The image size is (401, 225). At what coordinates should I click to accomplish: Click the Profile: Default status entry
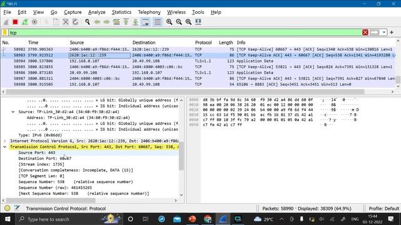click(x=383, y=208)
